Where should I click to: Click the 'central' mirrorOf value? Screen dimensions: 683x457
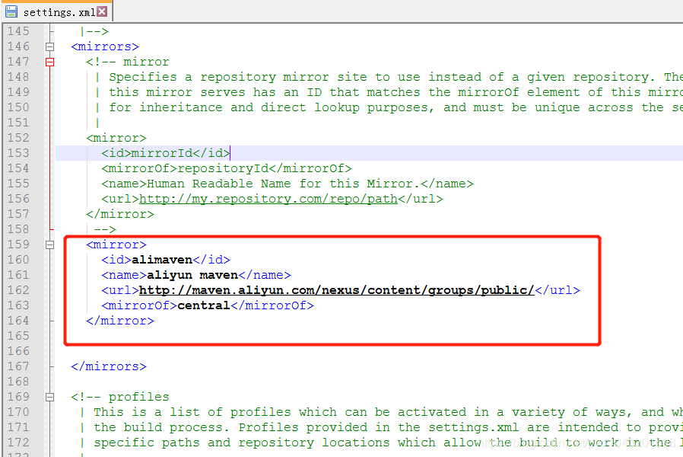203,305
